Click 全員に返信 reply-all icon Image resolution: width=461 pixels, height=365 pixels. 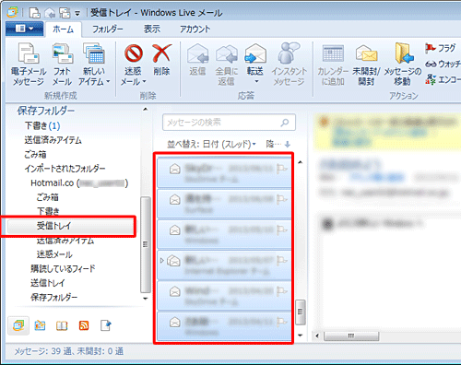pos(227,64)
